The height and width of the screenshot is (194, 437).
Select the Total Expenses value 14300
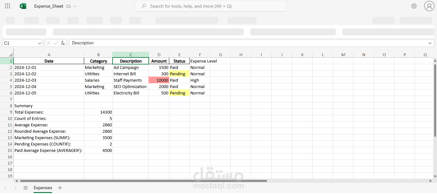tap(98, 112)
